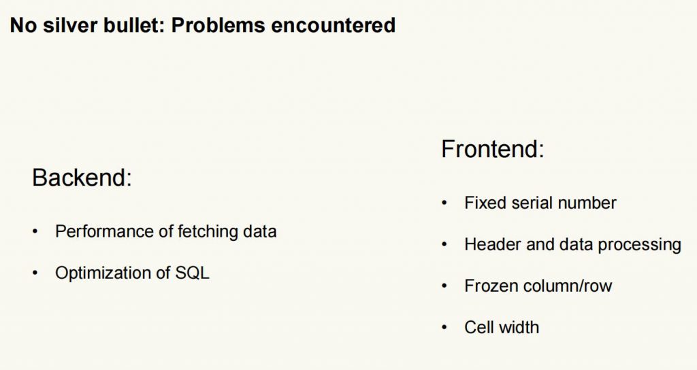Click the "Frozen column/row" item
The width and height of the screenshot is (697, 370).
(538, 286)
